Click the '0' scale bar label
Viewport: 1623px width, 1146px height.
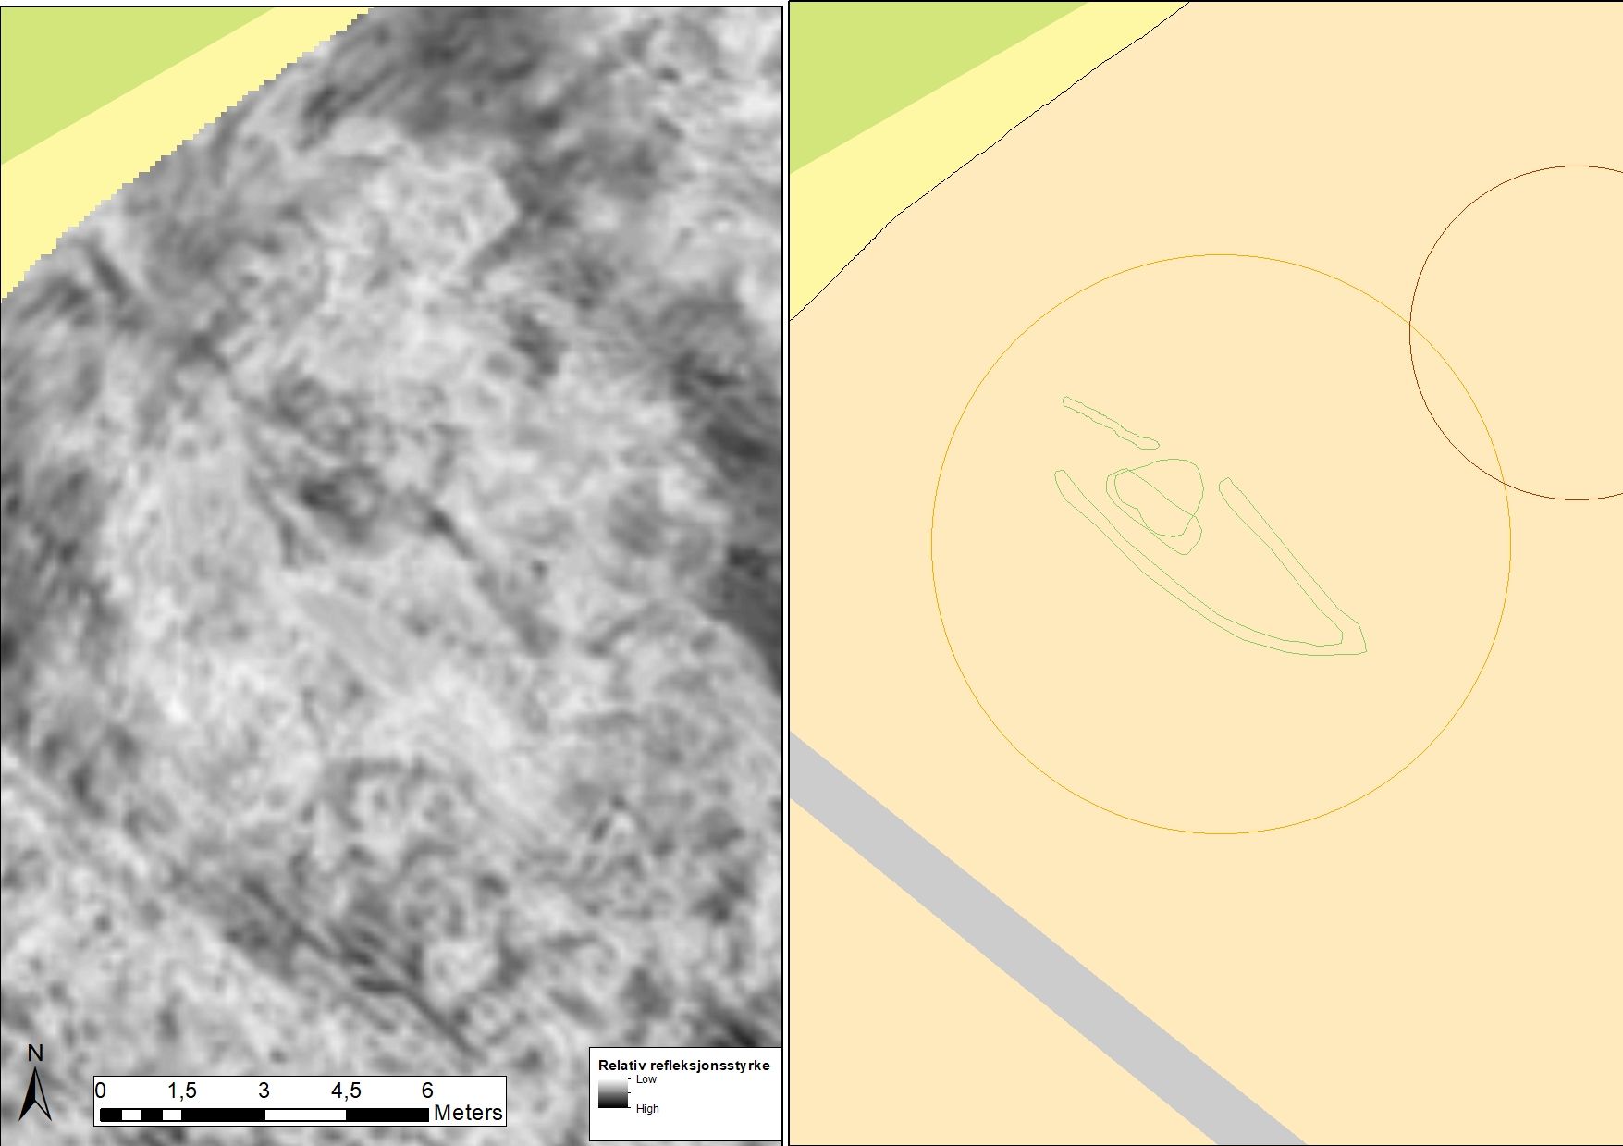[x=101, y=1091]
